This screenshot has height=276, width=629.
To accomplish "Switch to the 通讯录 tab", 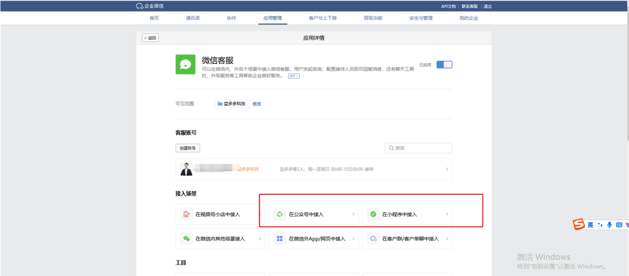I will 193,18.
